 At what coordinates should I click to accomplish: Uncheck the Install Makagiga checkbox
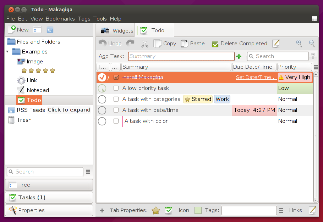coord(116,77)
